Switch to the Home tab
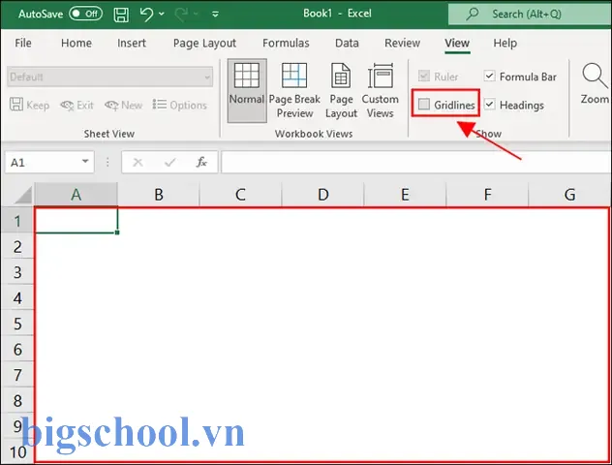 point(76,43)
